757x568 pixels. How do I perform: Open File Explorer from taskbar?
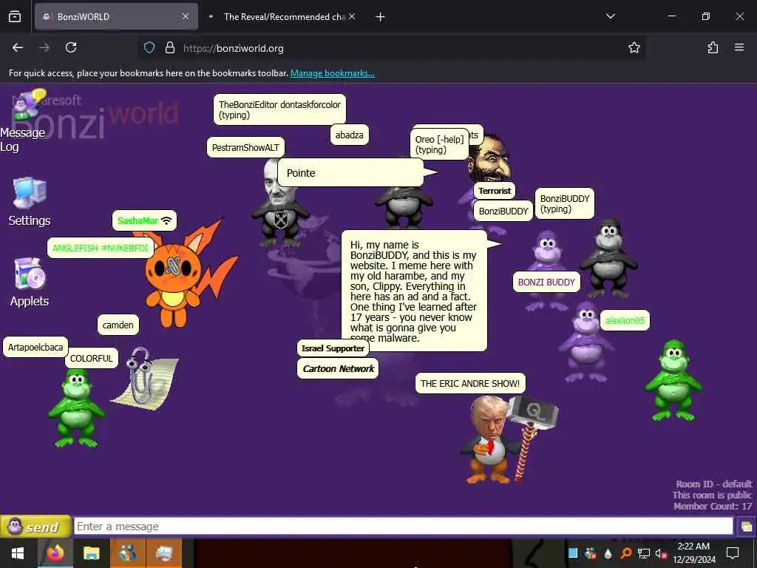coord(91,553)
